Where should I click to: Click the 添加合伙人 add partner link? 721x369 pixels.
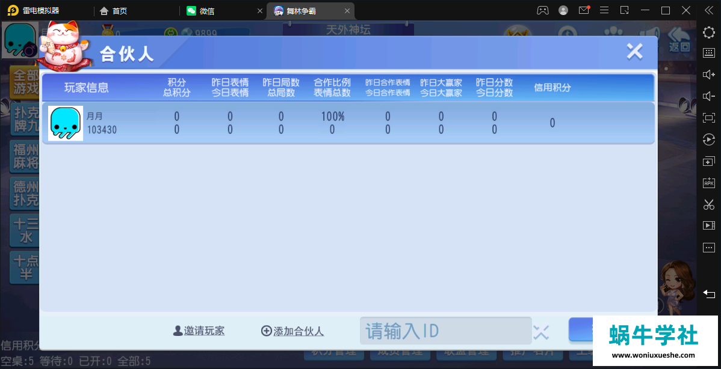click(x=292, y=331)
